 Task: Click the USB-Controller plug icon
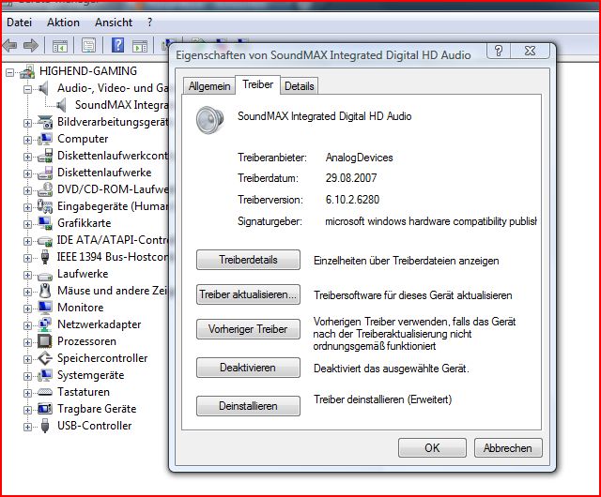point(45,426)
